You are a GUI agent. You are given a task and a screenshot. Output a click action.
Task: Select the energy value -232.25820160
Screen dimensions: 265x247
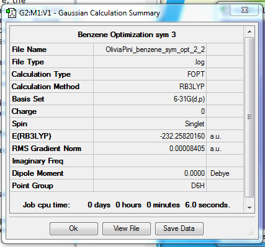tap(182, 136)
